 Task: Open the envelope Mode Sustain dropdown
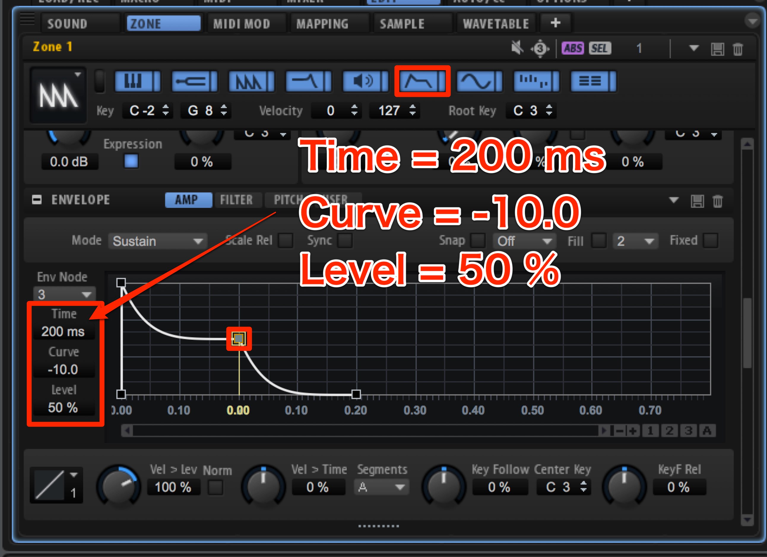click(158, 241)
